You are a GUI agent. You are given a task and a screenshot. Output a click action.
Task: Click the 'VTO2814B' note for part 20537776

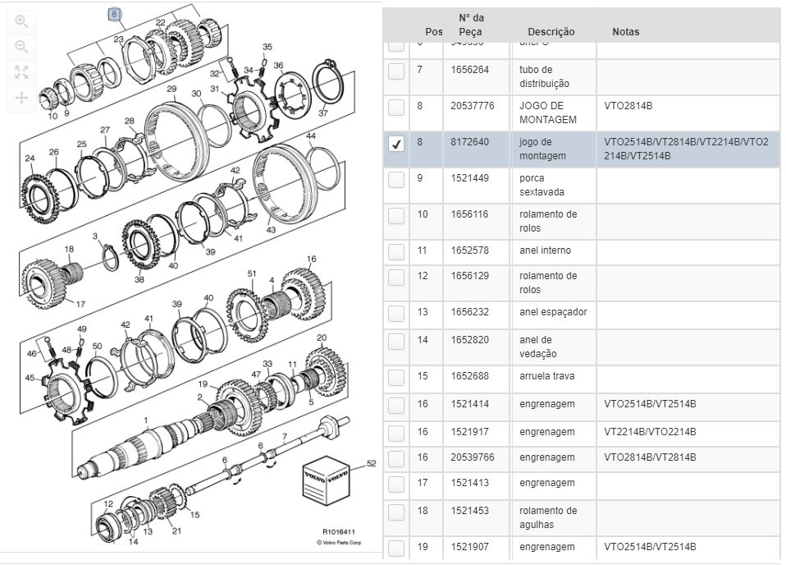pyautogui.click(x=628, y=106)
